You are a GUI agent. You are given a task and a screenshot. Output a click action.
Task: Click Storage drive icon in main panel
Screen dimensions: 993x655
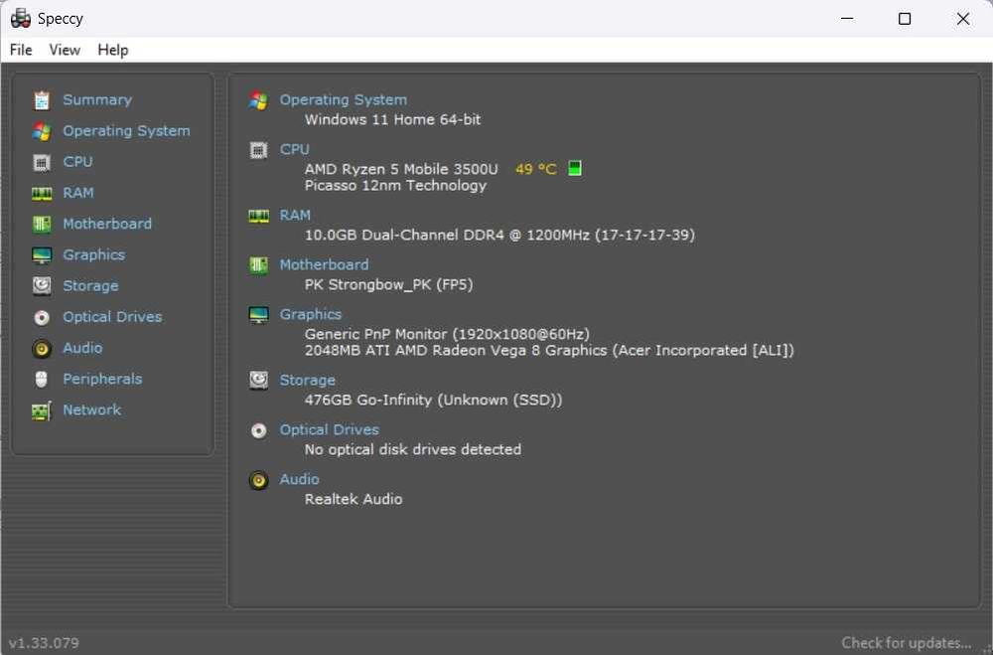pyautogui.click(x=258, y=381)
